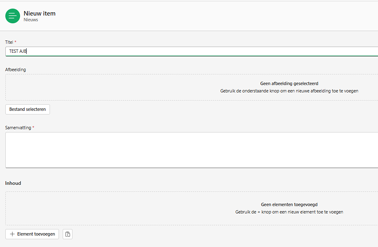Screen dimensions: 378x247
Task: Select the "Nieuws" subtitle under the heading
Action: (x=31, y=20)
